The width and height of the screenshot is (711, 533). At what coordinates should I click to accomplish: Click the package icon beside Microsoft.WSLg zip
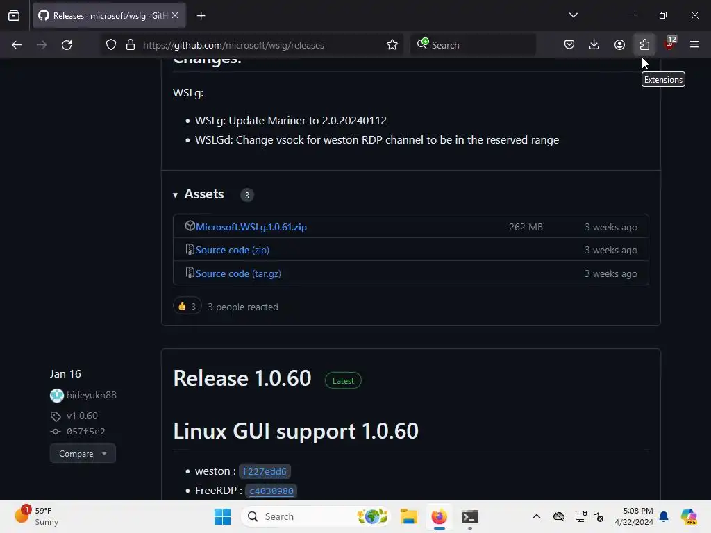pos(190,226)
